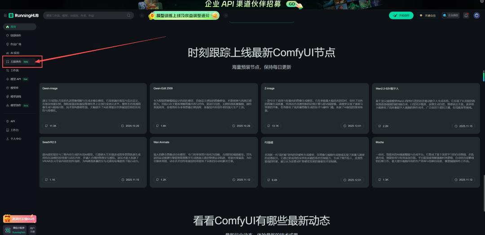The width and height of the screenshot is (485, 235).
Task: Click the 首页 home icon in sidebar
Action: 8,27
